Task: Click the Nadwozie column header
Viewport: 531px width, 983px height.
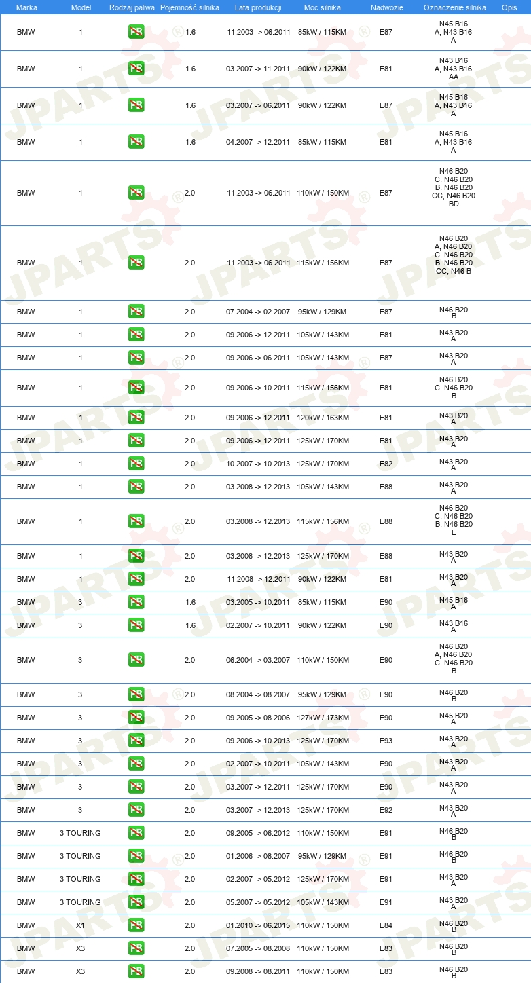Action: point(386,7)
